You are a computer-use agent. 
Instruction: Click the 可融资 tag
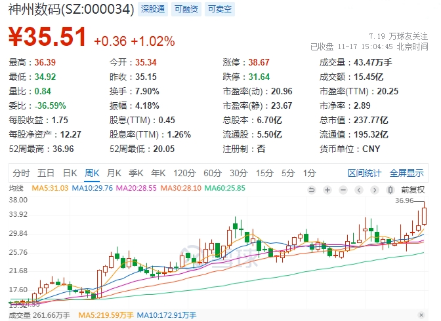point(186,9)
